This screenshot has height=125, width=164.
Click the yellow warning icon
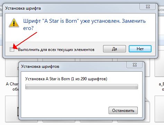[14, 23]
